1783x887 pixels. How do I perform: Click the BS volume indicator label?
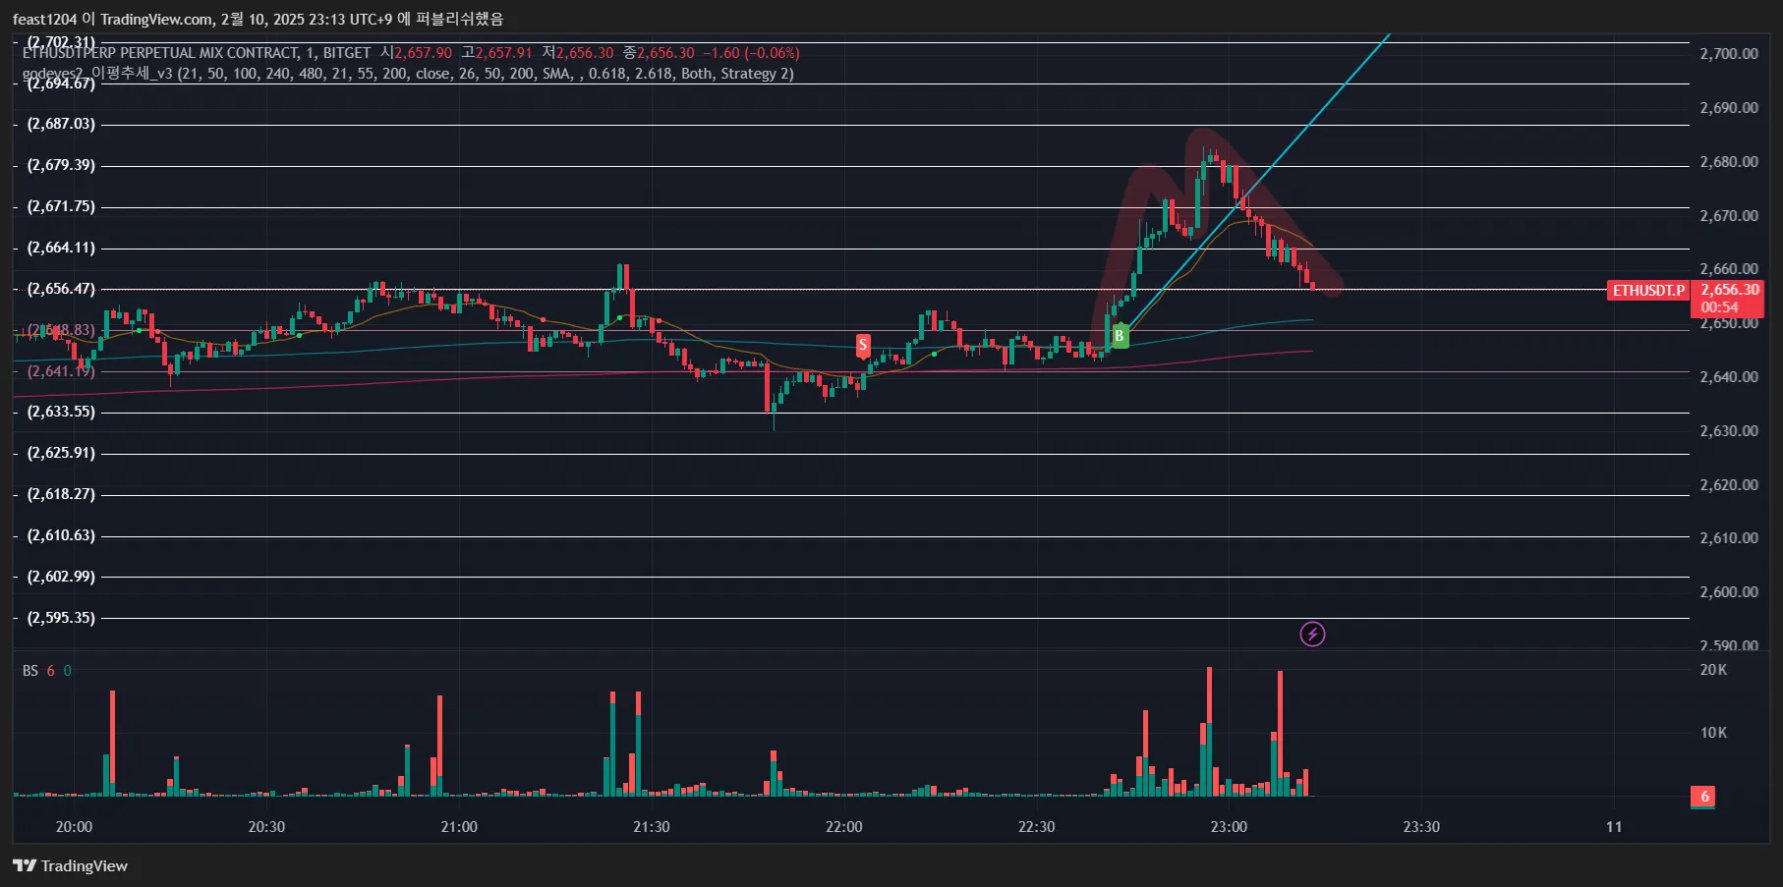click(x=30, y=671)
